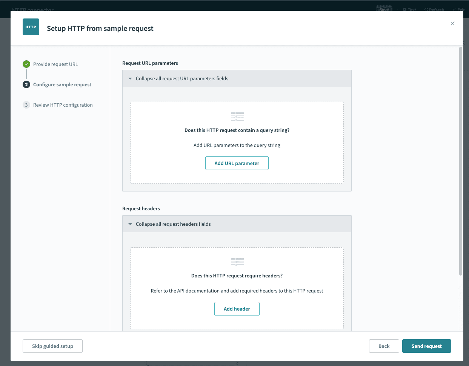Select Test in the top toolbar

point(411,9)
